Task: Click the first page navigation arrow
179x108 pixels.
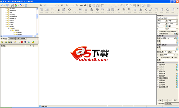Action: click(x=41, y=5)
